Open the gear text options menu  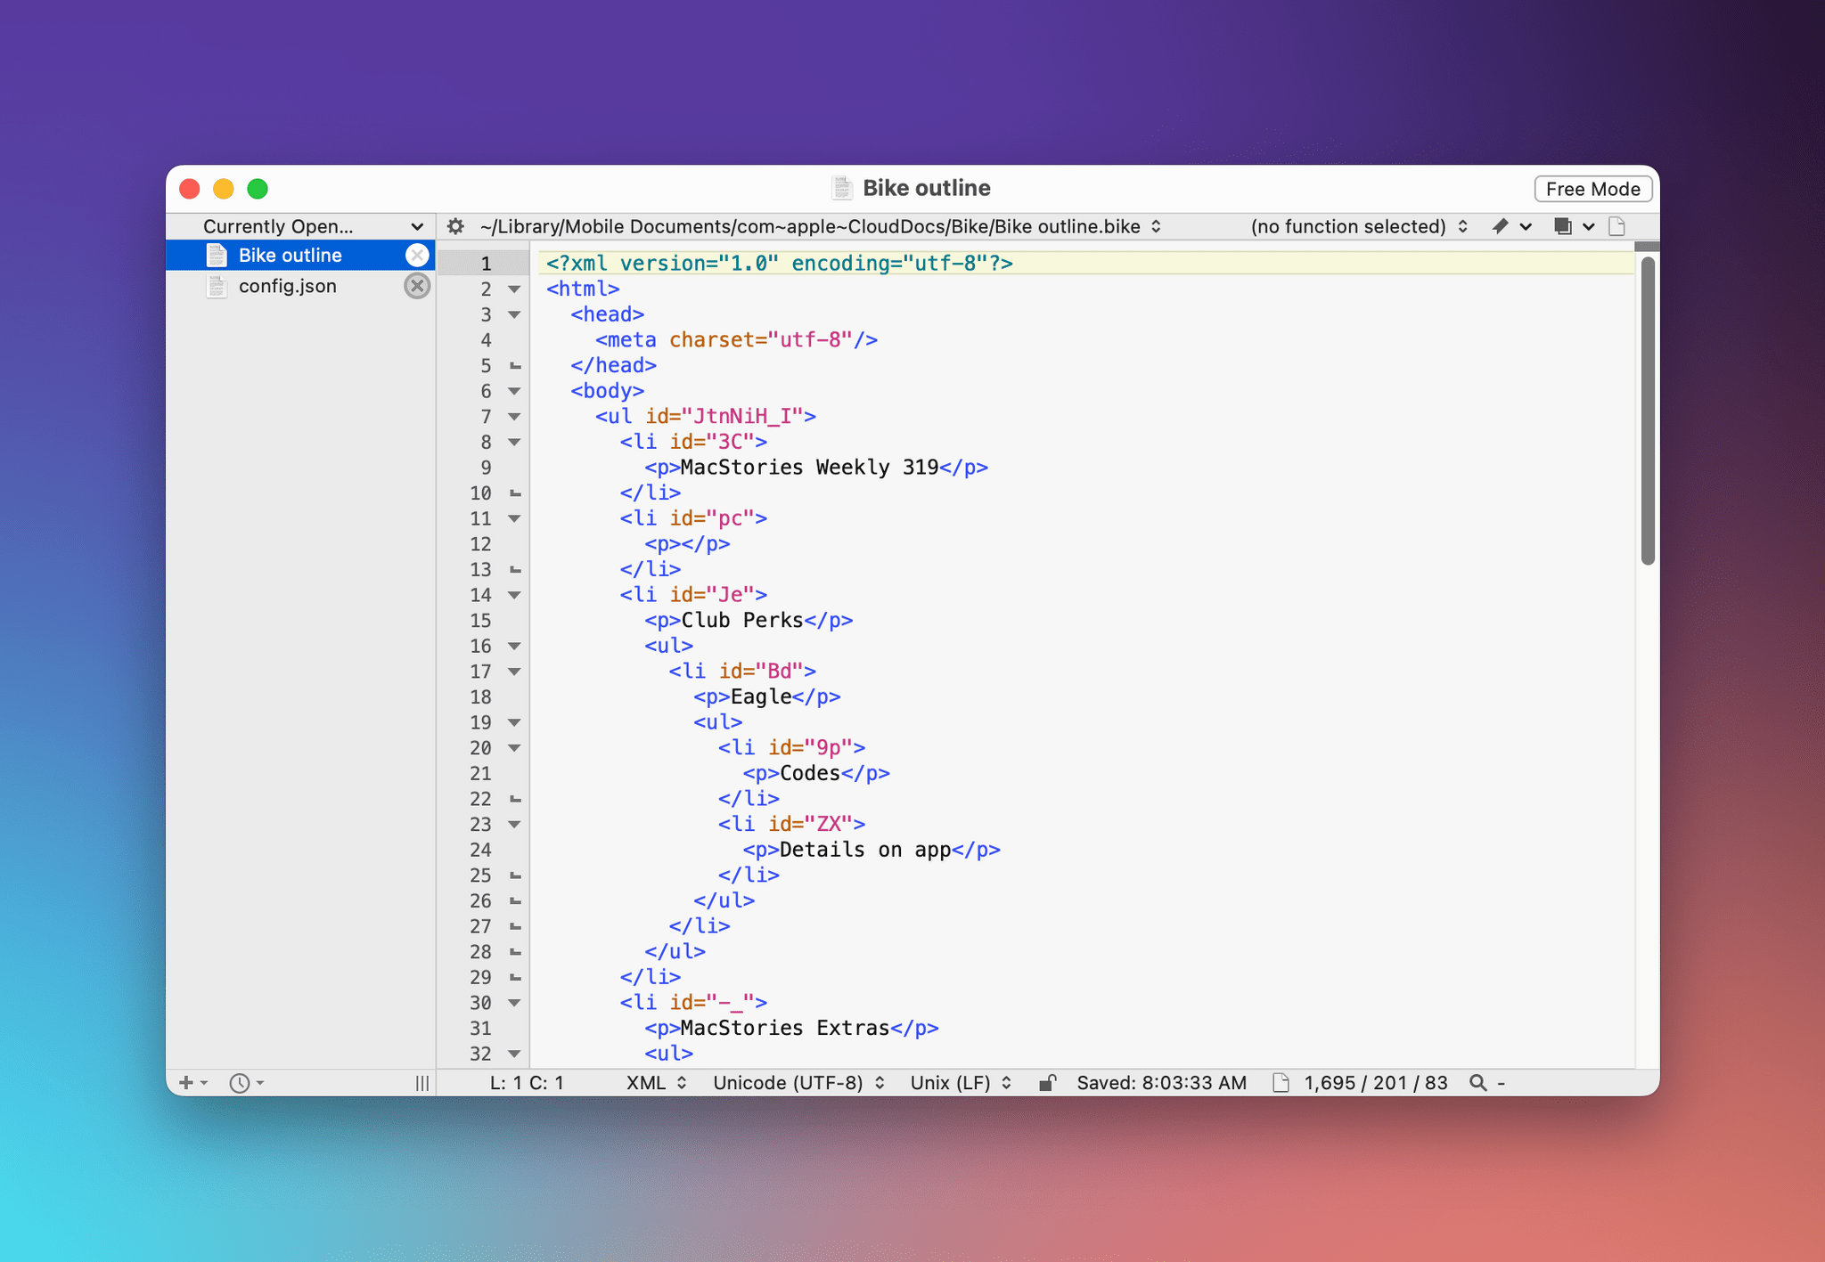pyautogui.click(x=455, y=226)
